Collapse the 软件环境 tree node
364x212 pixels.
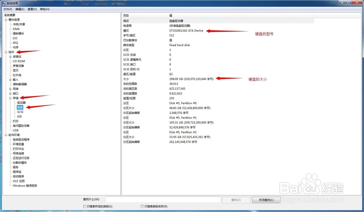[x=6, y=135]
